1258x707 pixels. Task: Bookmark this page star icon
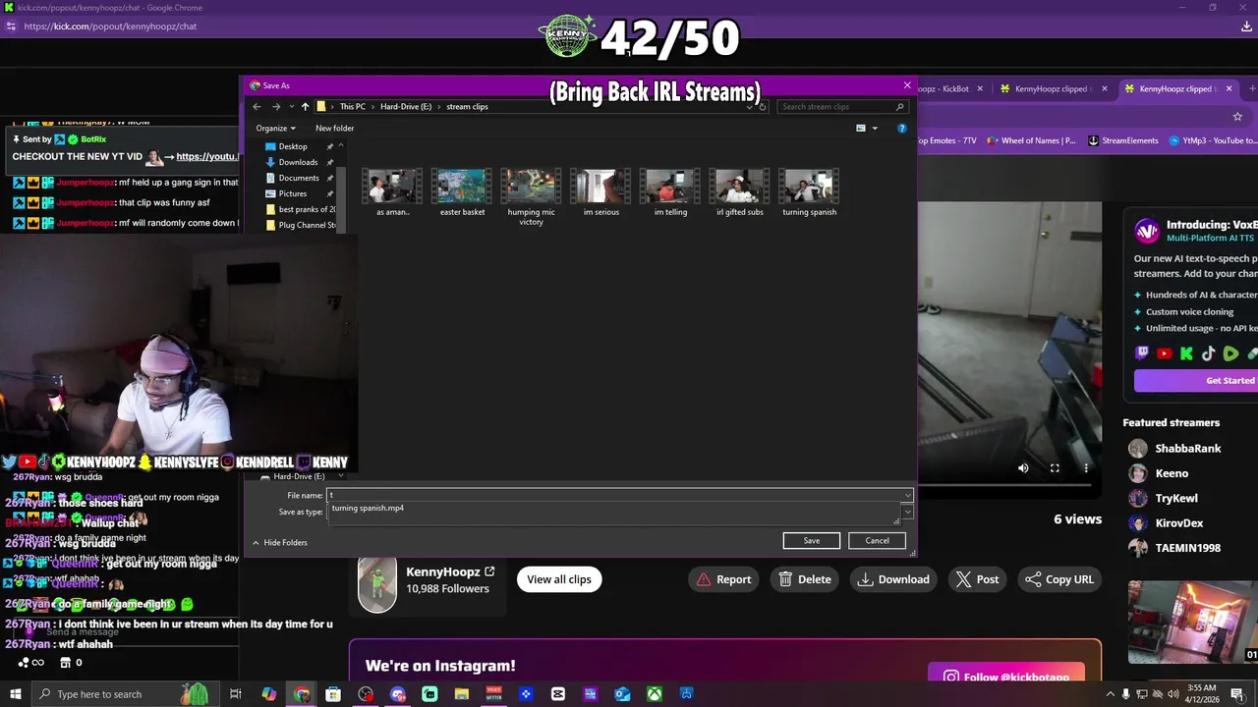[x=1237, y=116]
